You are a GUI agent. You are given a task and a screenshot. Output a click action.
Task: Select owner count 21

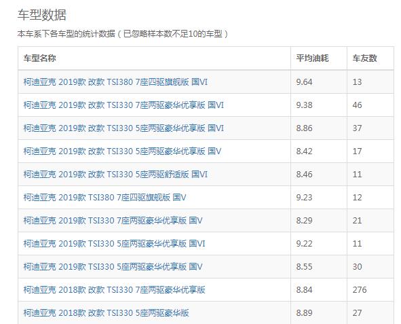click(x=357, y=220)
